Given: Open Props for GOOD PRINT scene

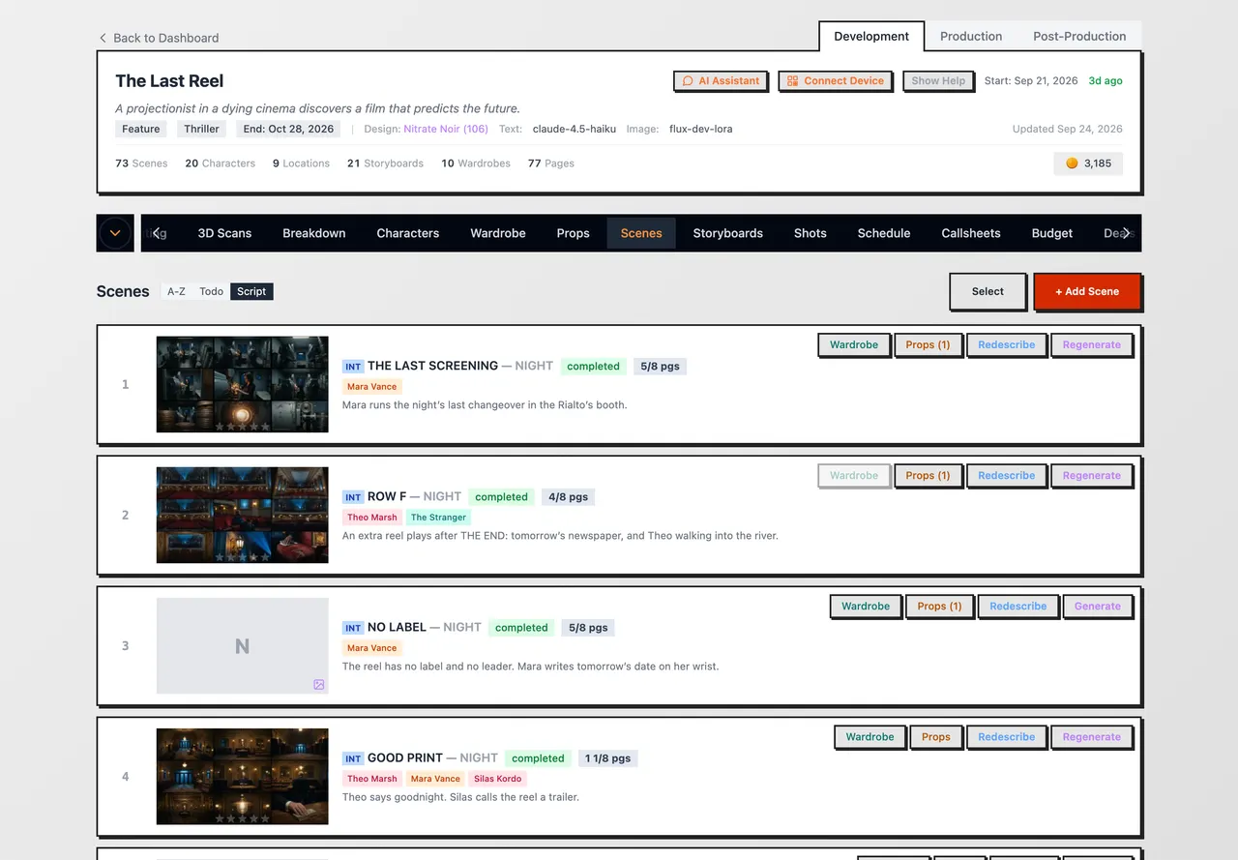Looking at the screenshot, I should [935, 737].
